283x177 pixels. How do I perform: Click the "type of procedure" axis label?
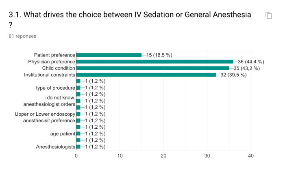tap(56, 88)
